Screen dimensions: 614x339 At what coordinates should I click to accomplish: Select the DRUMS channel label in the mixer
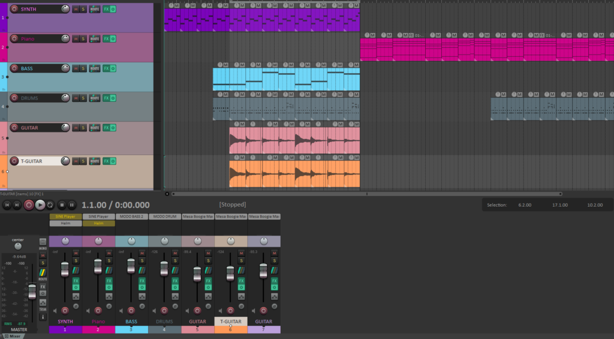164,322
